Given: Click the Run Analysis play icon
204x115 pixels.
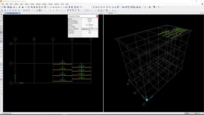Looking at the screenshot, I should [x=26, y=7].
